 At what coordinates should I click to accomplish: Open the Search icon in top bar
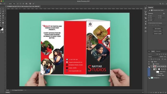click(160, 4)
